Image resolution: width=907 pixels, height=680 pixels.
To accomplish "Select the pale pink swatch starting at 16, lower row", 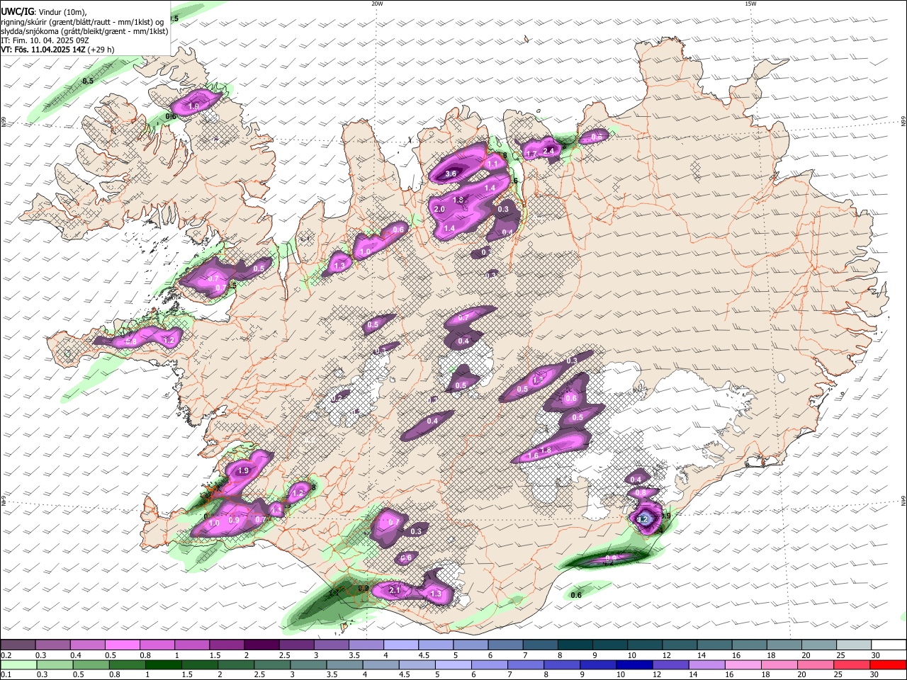I will [743, 664].
